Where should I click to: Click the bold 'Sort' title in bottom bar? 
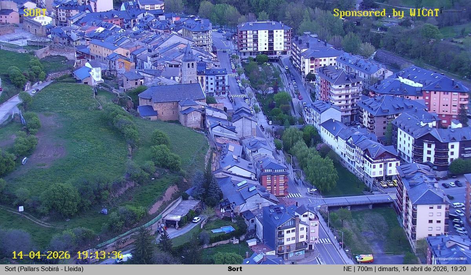coord(235,269)
